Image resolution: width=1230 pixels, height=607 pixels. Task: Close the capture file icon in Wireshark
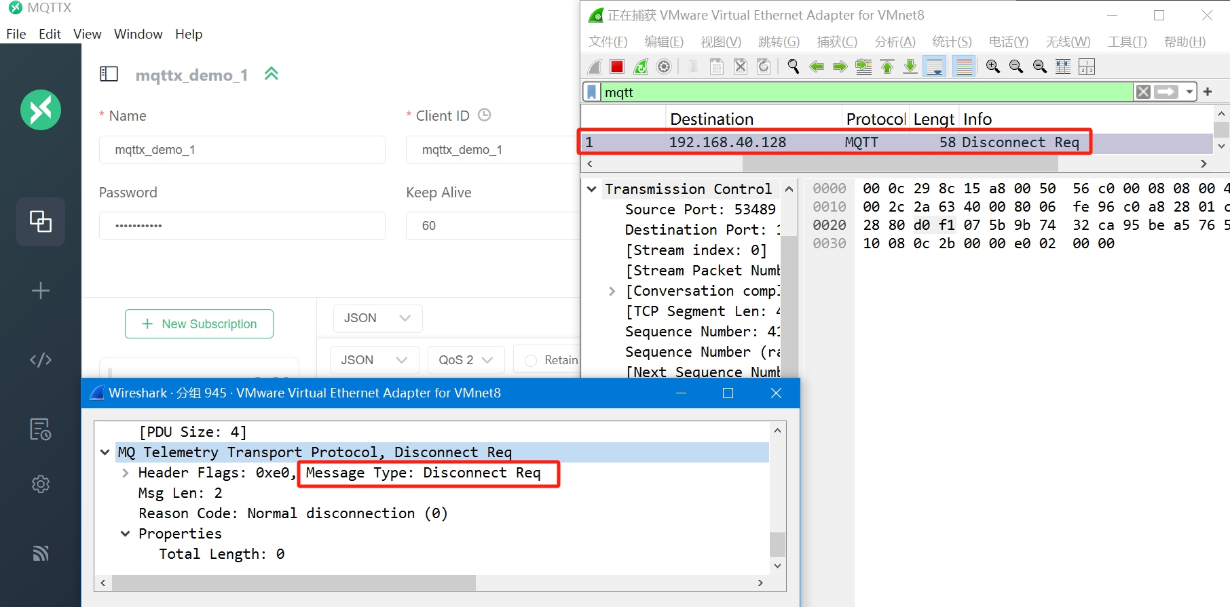pos(741,66)
